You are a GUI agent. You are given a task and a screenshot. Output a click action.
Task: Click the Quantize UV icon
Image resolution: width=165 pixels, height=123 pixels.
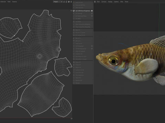coord(74,54)
